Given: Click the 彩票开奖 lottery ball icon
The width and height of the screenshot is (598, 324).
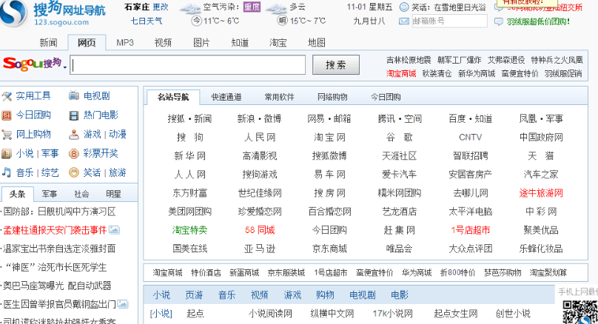Looking at the screenshot, I should pos(74,153).
